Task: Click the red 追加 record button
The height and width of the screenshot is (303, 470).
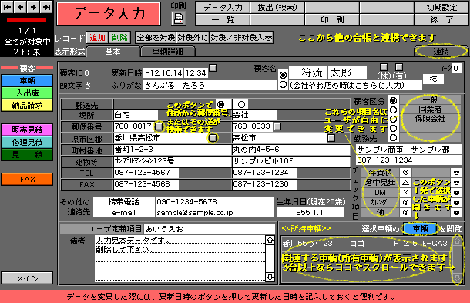Action: click(x=97, y=38)
